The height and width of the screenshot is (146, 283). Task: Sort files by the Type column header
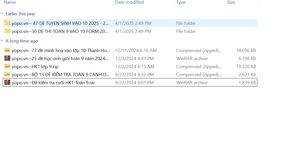tap(181, 3)
